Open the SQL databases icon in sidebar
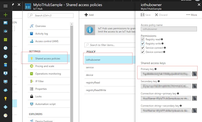Screen dimensions: 202x122 pyautogui.click(x=5, y=65)
